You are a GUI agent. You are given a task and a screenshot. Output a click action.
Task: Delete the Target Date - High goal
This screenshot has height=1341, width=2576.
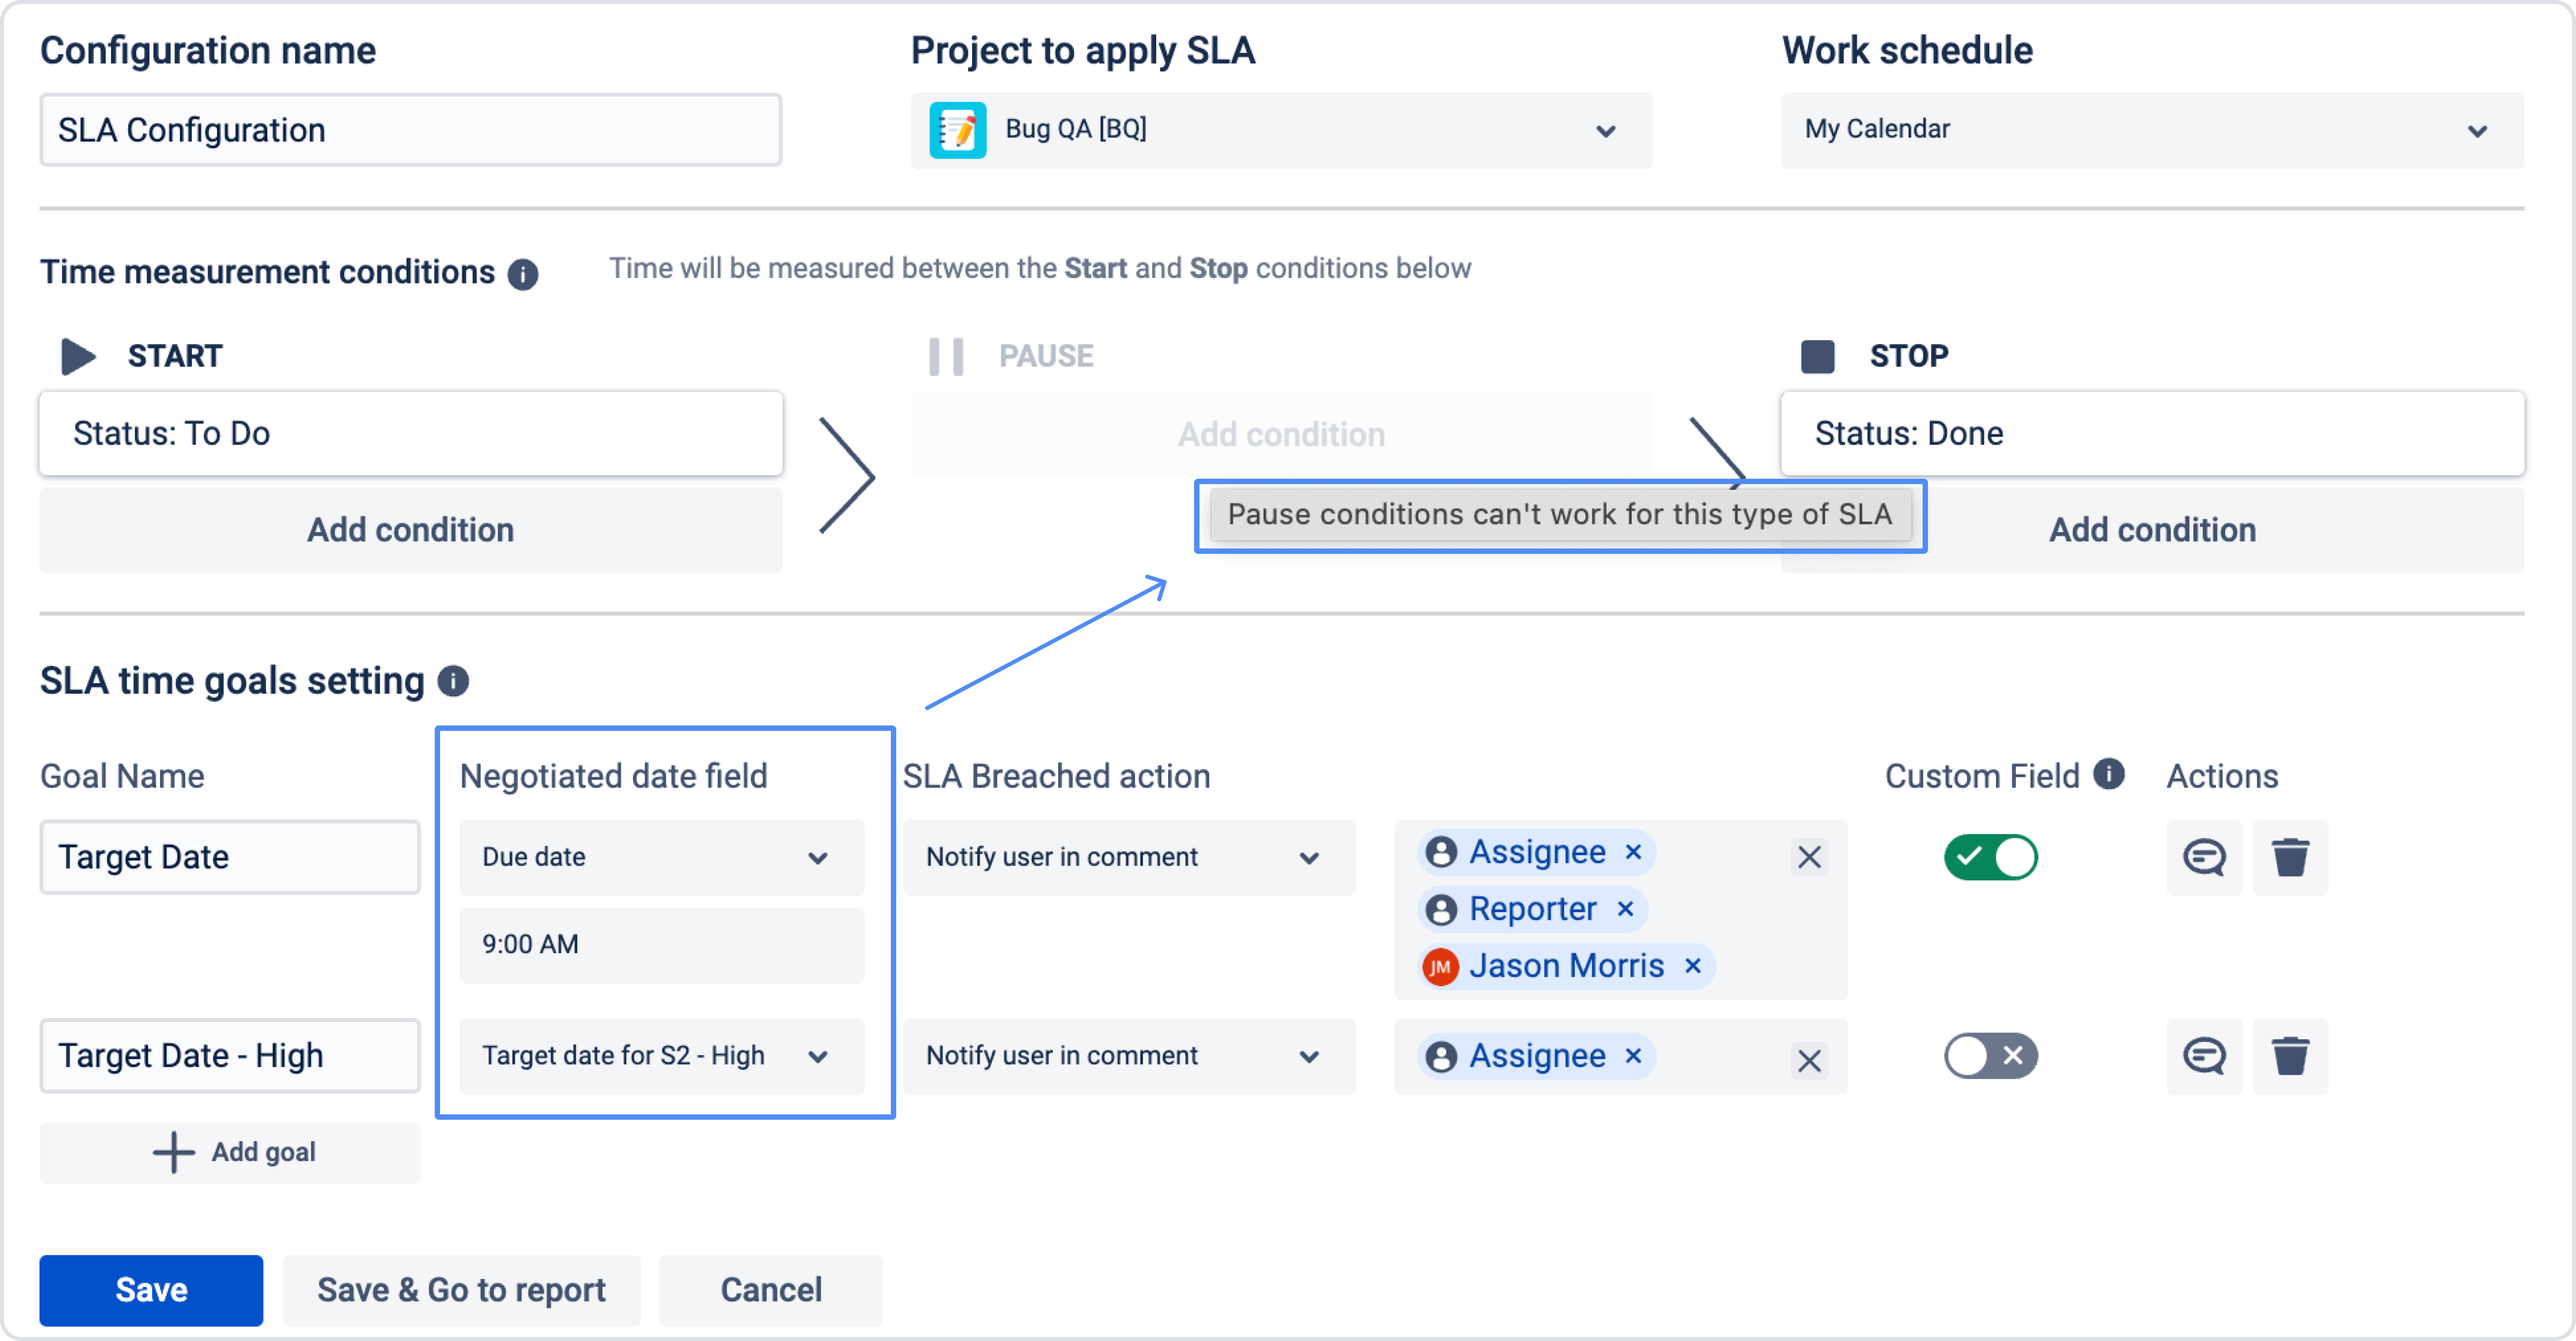[2289, 1055]
